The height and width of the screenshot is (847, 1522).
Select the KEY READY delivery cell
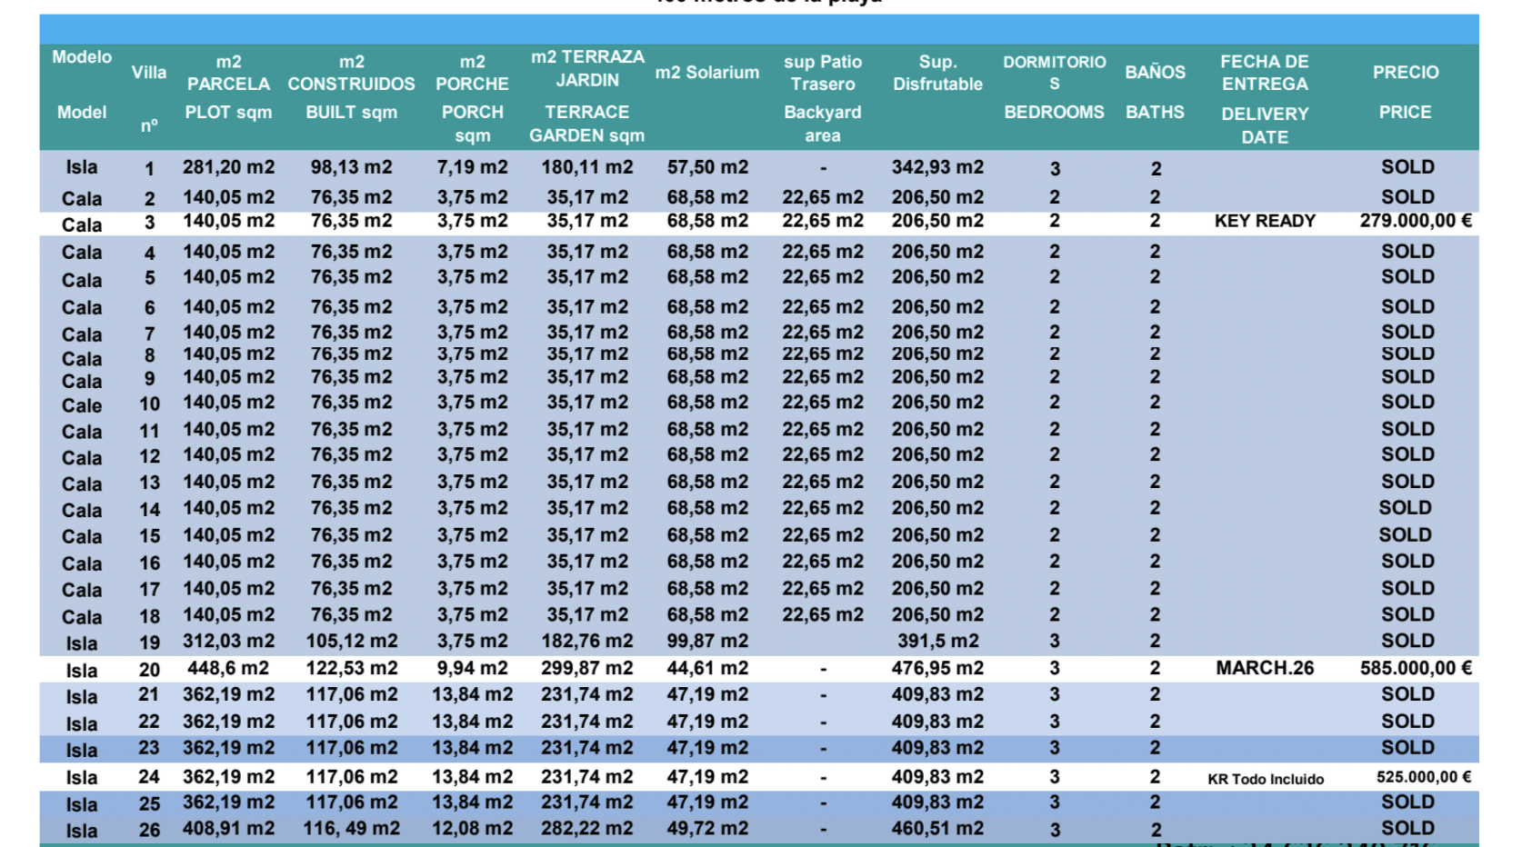click(x=1265, y=221)
